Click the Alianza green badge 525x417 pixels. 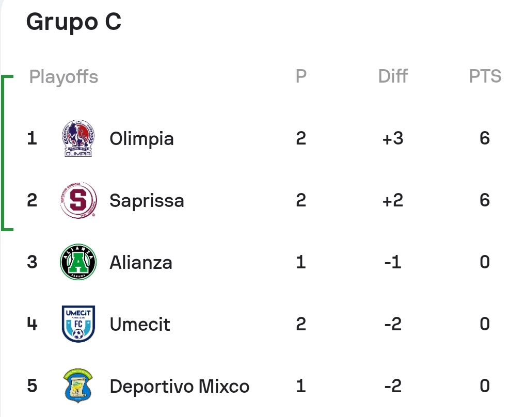pyautogui.click(x=78, y=262)
